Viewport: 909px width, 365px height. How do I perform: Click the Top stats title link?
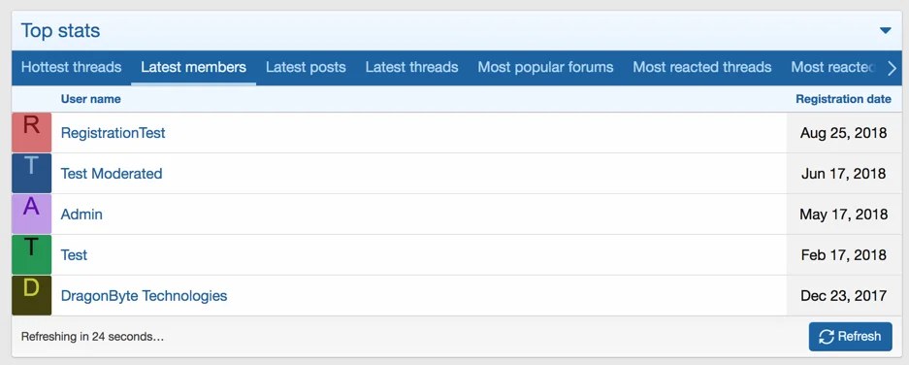click(61, 31)
